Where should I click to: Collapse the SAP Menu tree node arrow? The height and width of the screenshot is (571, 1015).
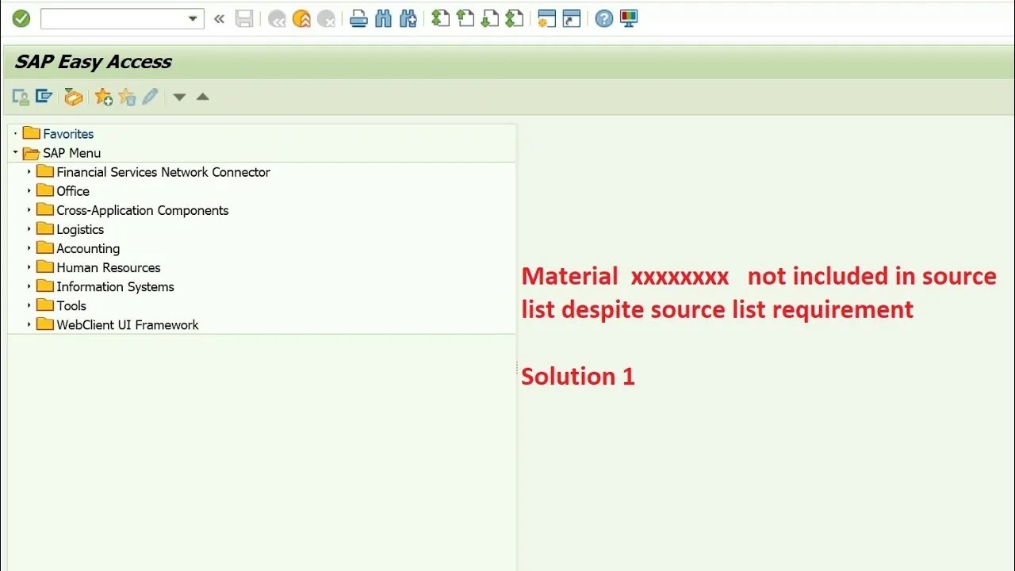tap(15, 152)
